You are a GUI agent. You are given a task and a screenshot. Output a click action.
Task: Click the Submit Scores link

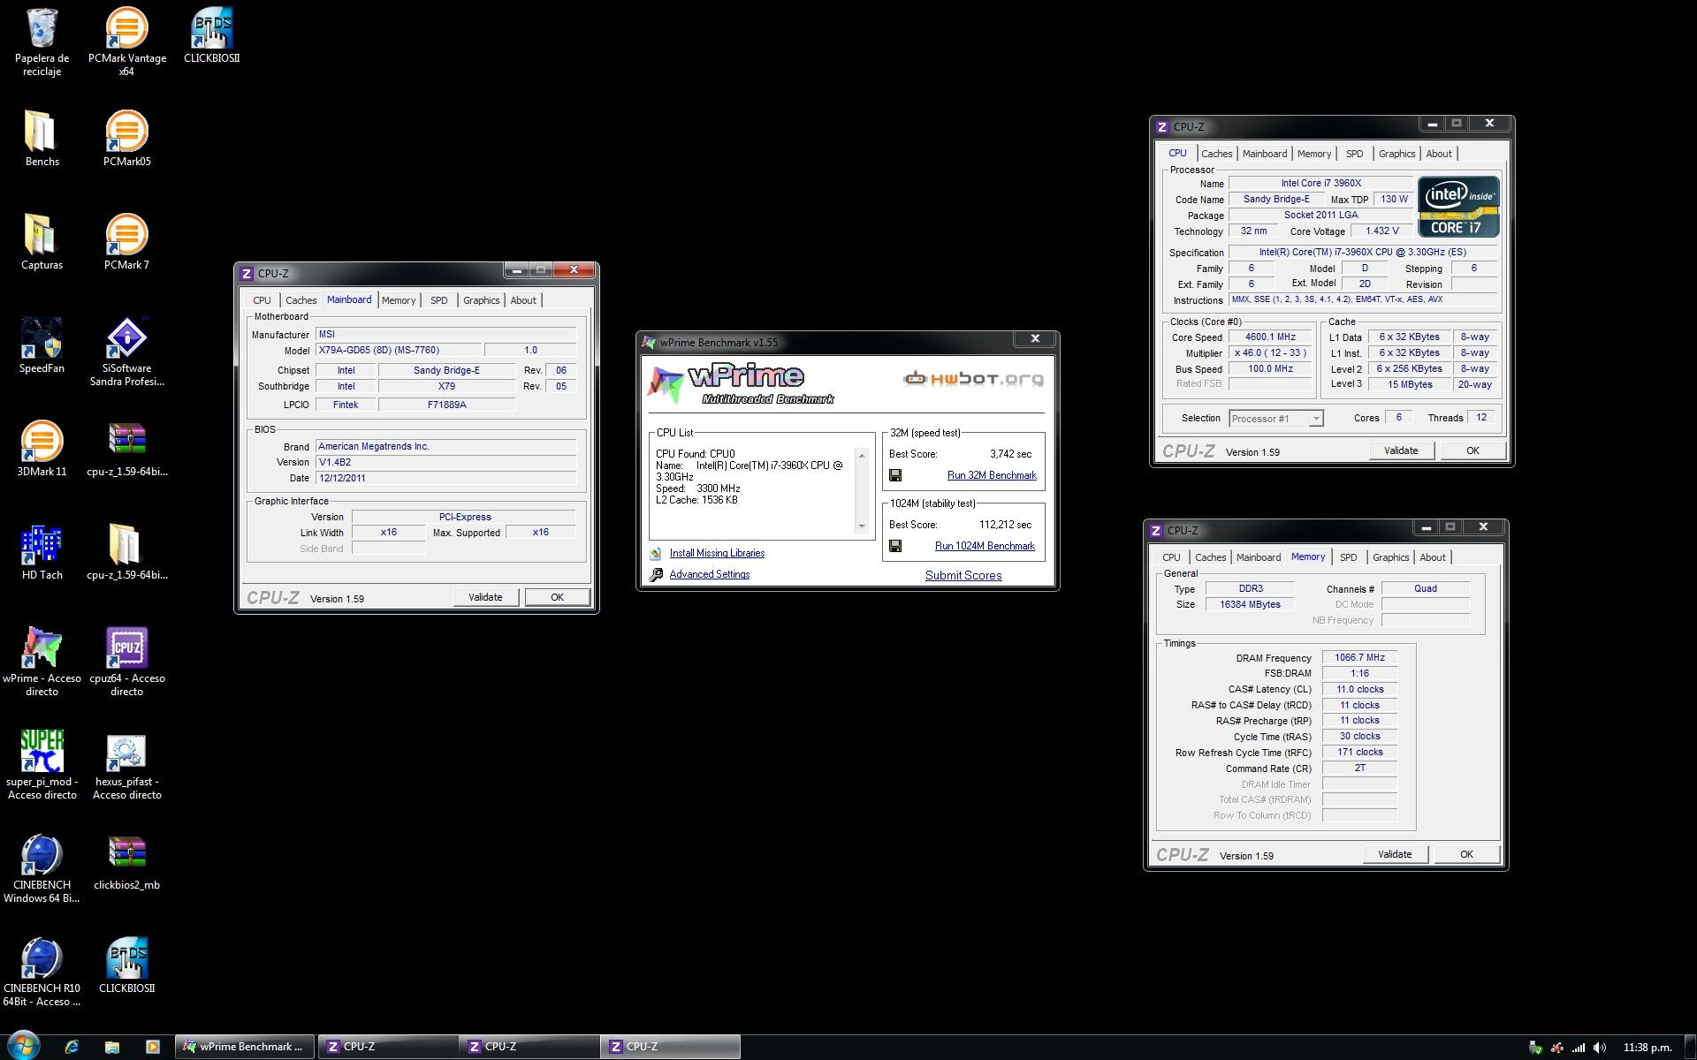(963, 575)
